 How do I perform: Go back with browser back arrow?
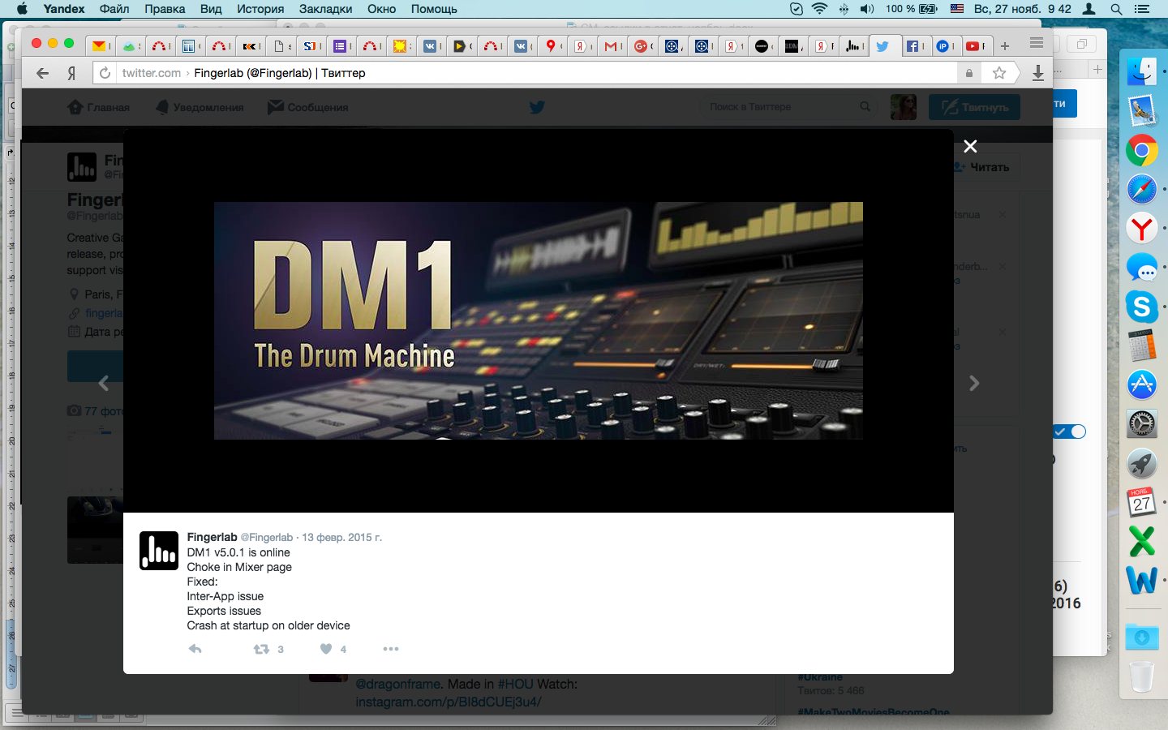(42, 73)
